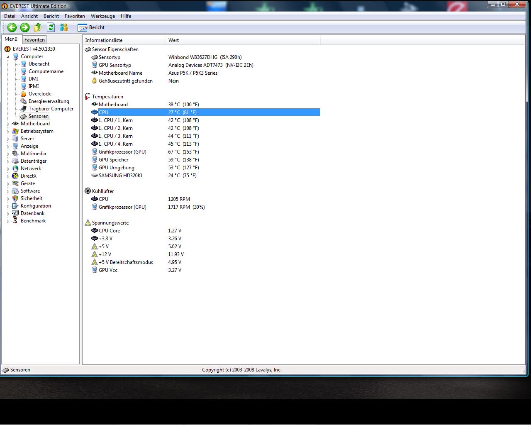
Task: Expand the Anzeige tree node
Action: pos(8,147)
